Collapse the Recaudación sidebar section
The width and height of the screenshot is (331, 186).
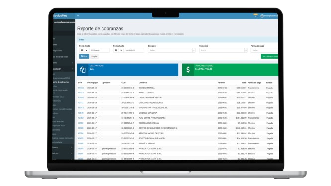[x=63, y=69]
